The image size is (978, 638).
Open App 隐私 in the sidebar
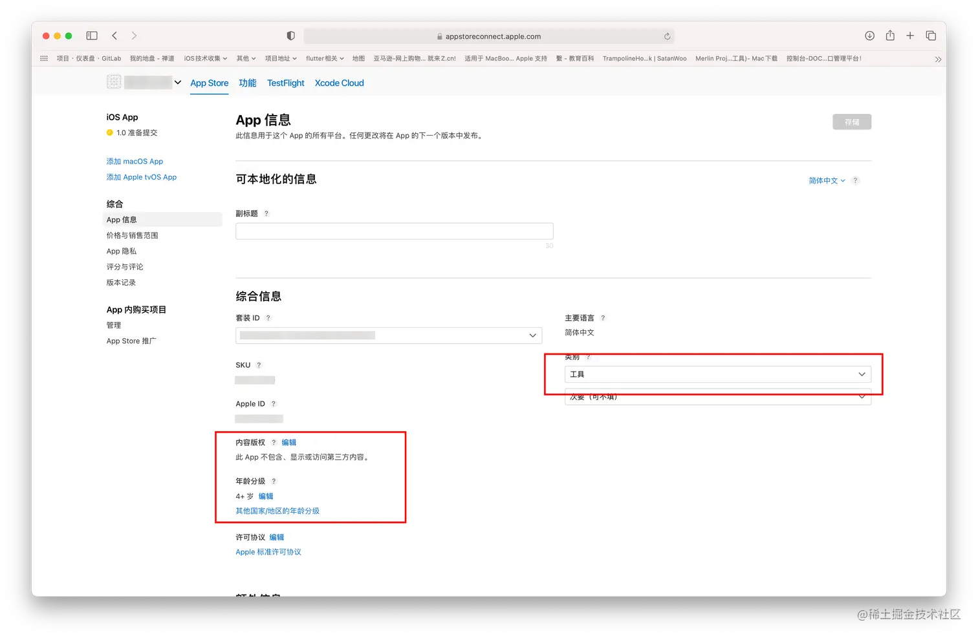121,251
